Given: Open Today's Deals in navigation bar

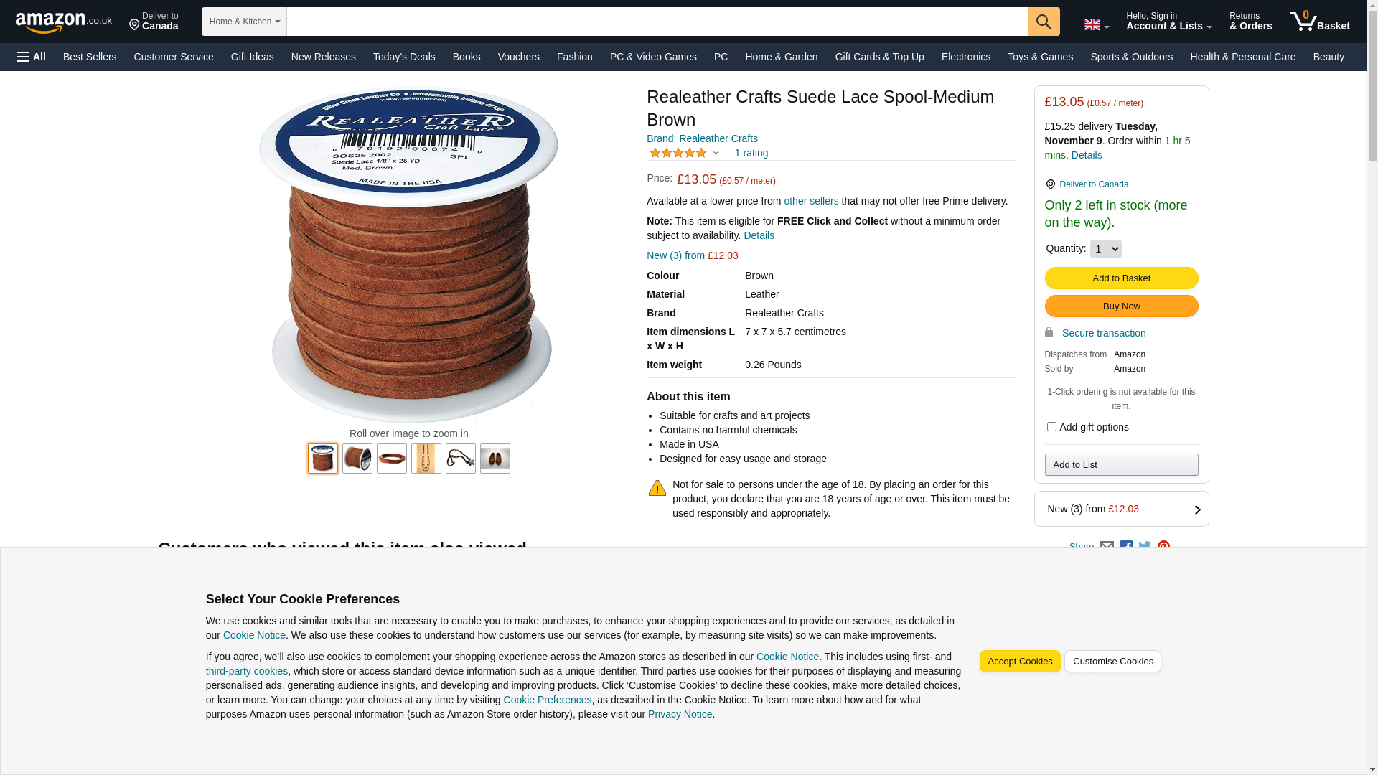Looking at the screenshot, I should coord(404,57).
